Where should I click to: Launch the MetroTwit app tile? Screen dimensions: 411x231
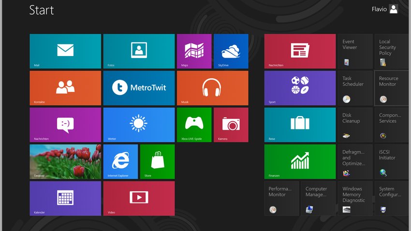click(139, 88)
